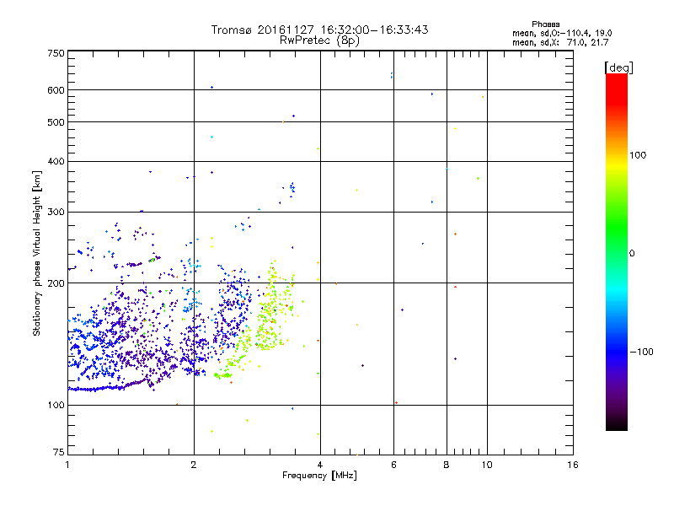The height and width of the screenshot is (506, 674).
Task: Click the 'mean, sd,O:-110.4, 19.0' text
Action: click(x=562, y=33)
